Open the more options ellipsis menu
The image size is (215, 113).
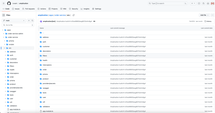click(x=212, y=15)
